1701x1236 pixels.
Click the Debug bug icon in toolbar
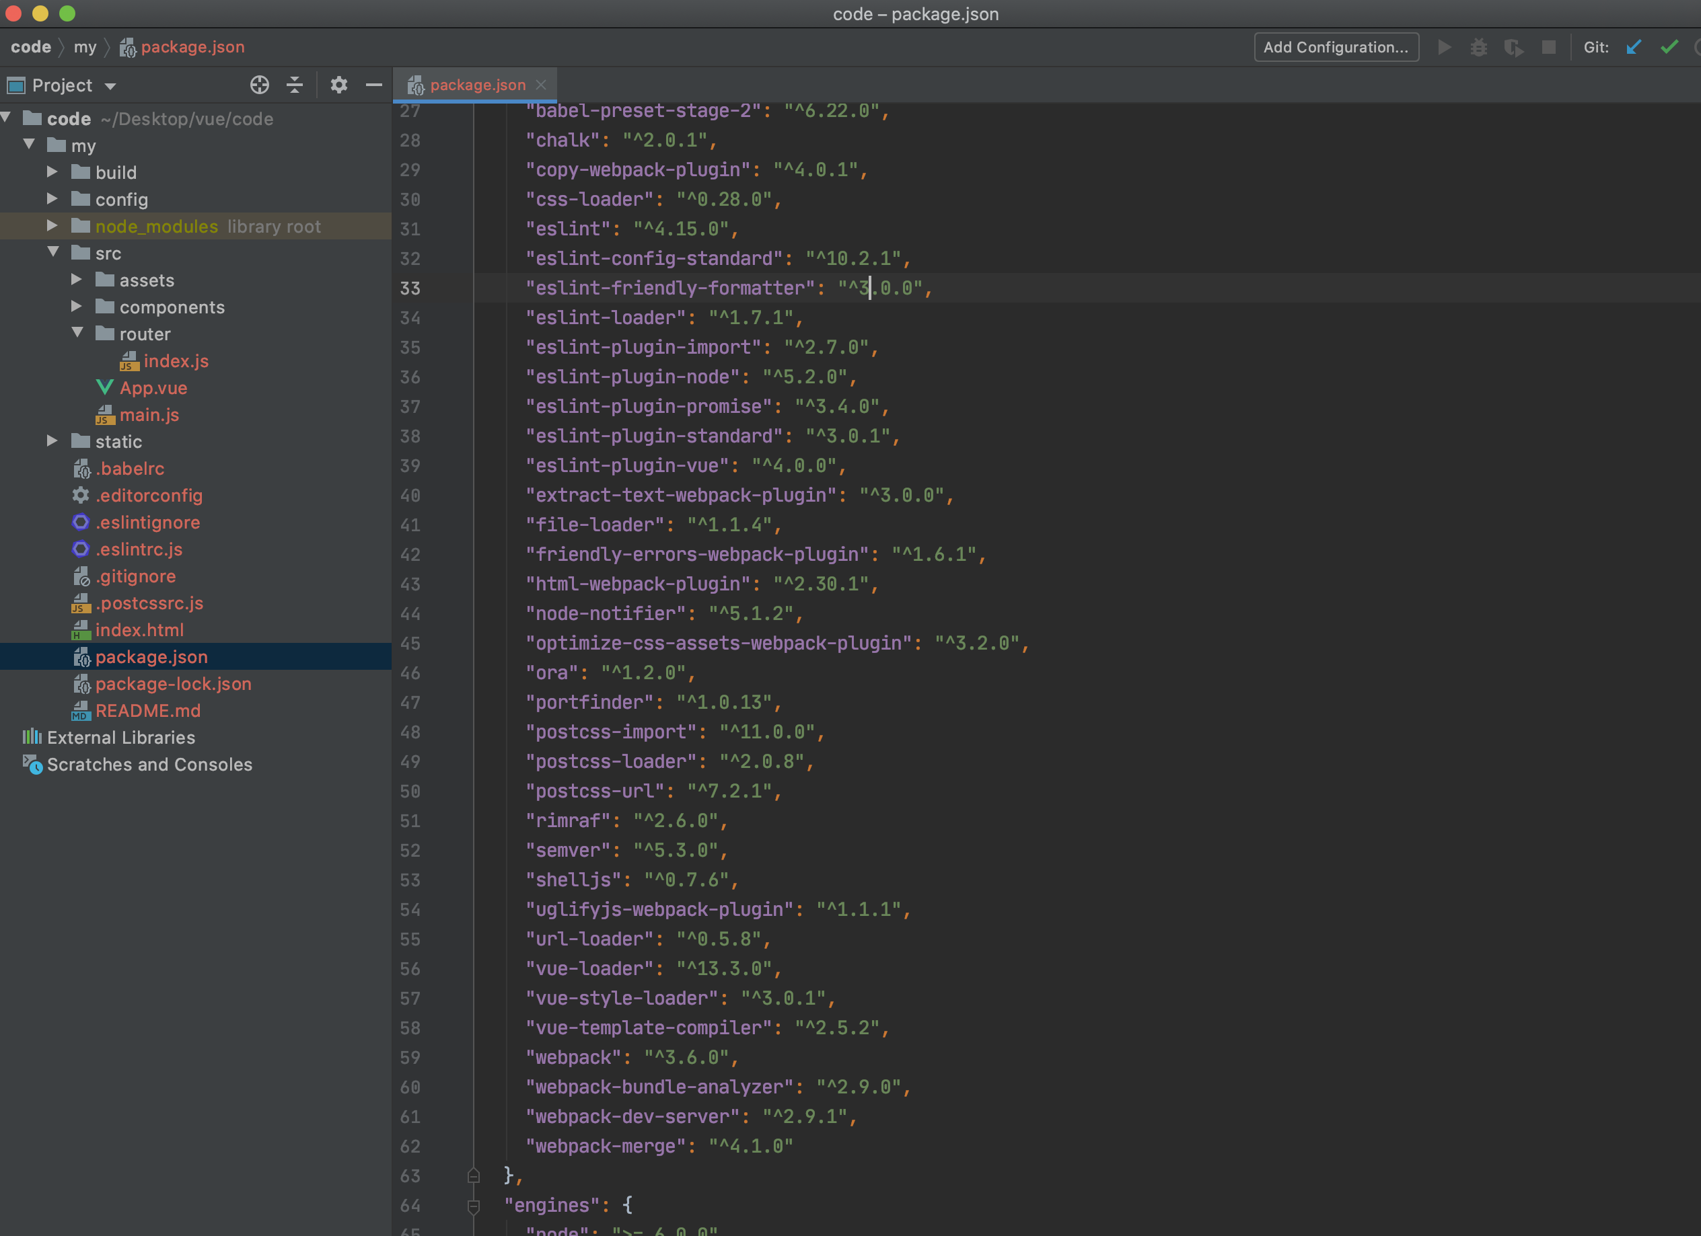(x=1478, y=47)
